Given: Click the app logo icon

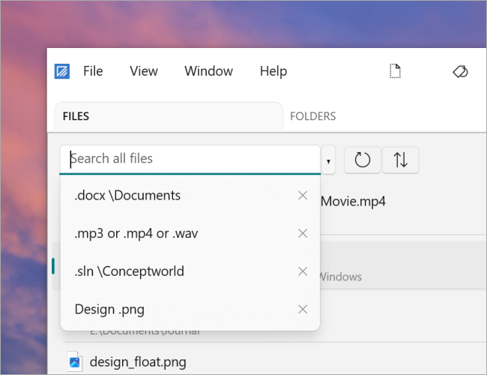Looking at the screenshot, I should coord(62,72).
